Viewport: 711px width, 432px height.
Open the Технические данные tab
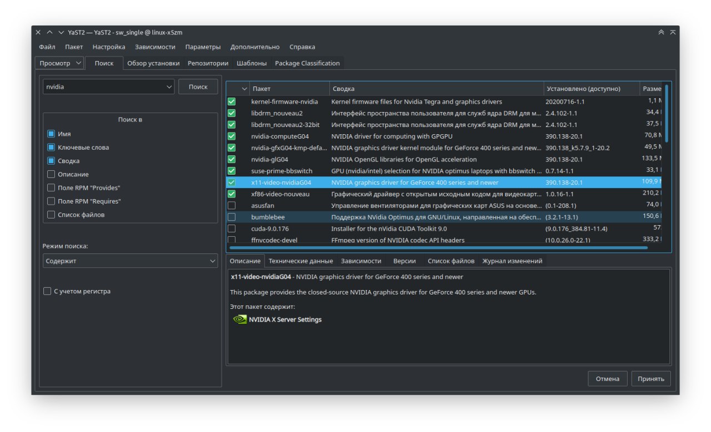301,261
